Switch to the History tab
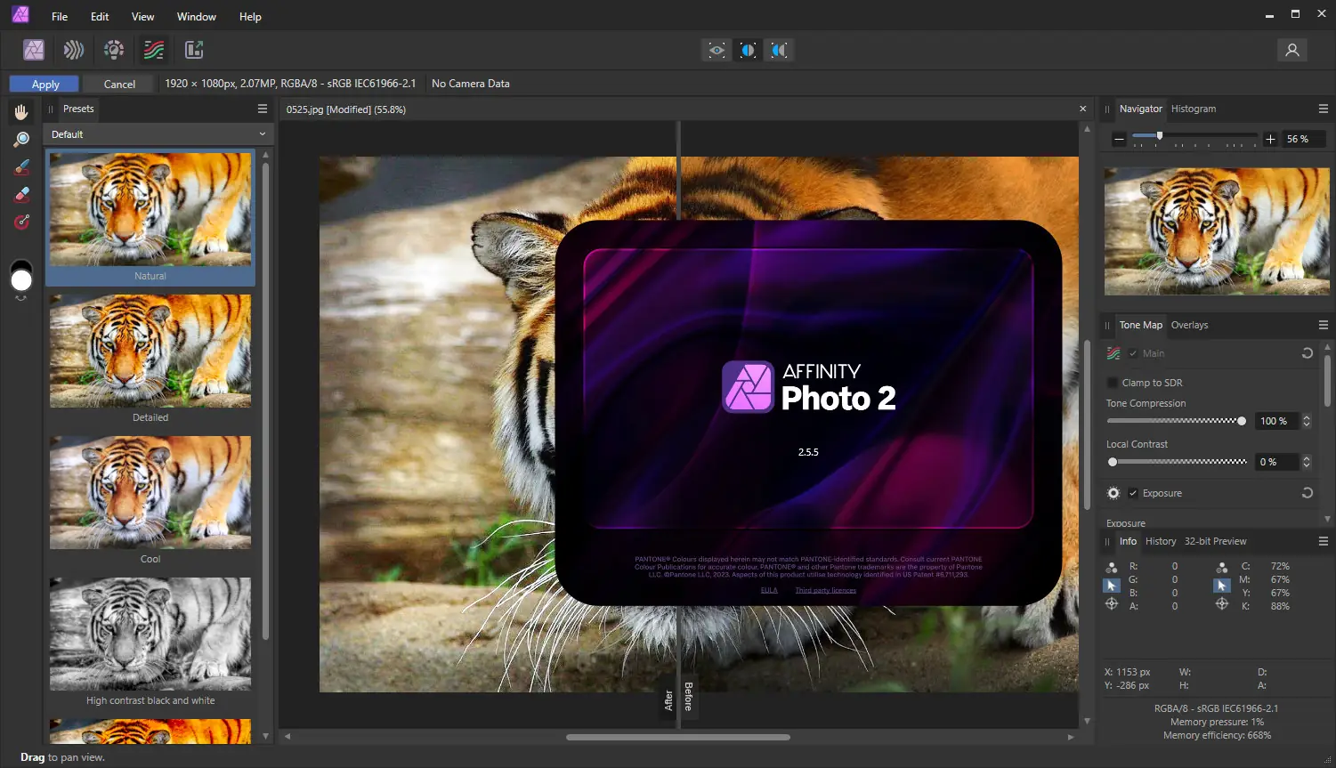This screenshot has width=1336, height=768. pos(1161,541)
